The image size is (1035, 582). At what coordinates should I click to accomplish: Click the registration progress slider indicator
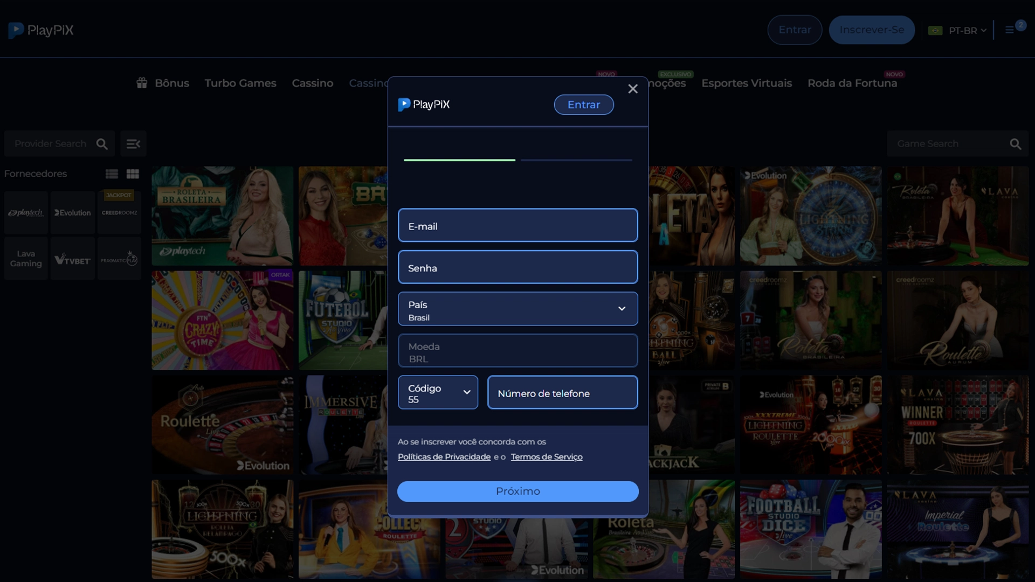518,160
